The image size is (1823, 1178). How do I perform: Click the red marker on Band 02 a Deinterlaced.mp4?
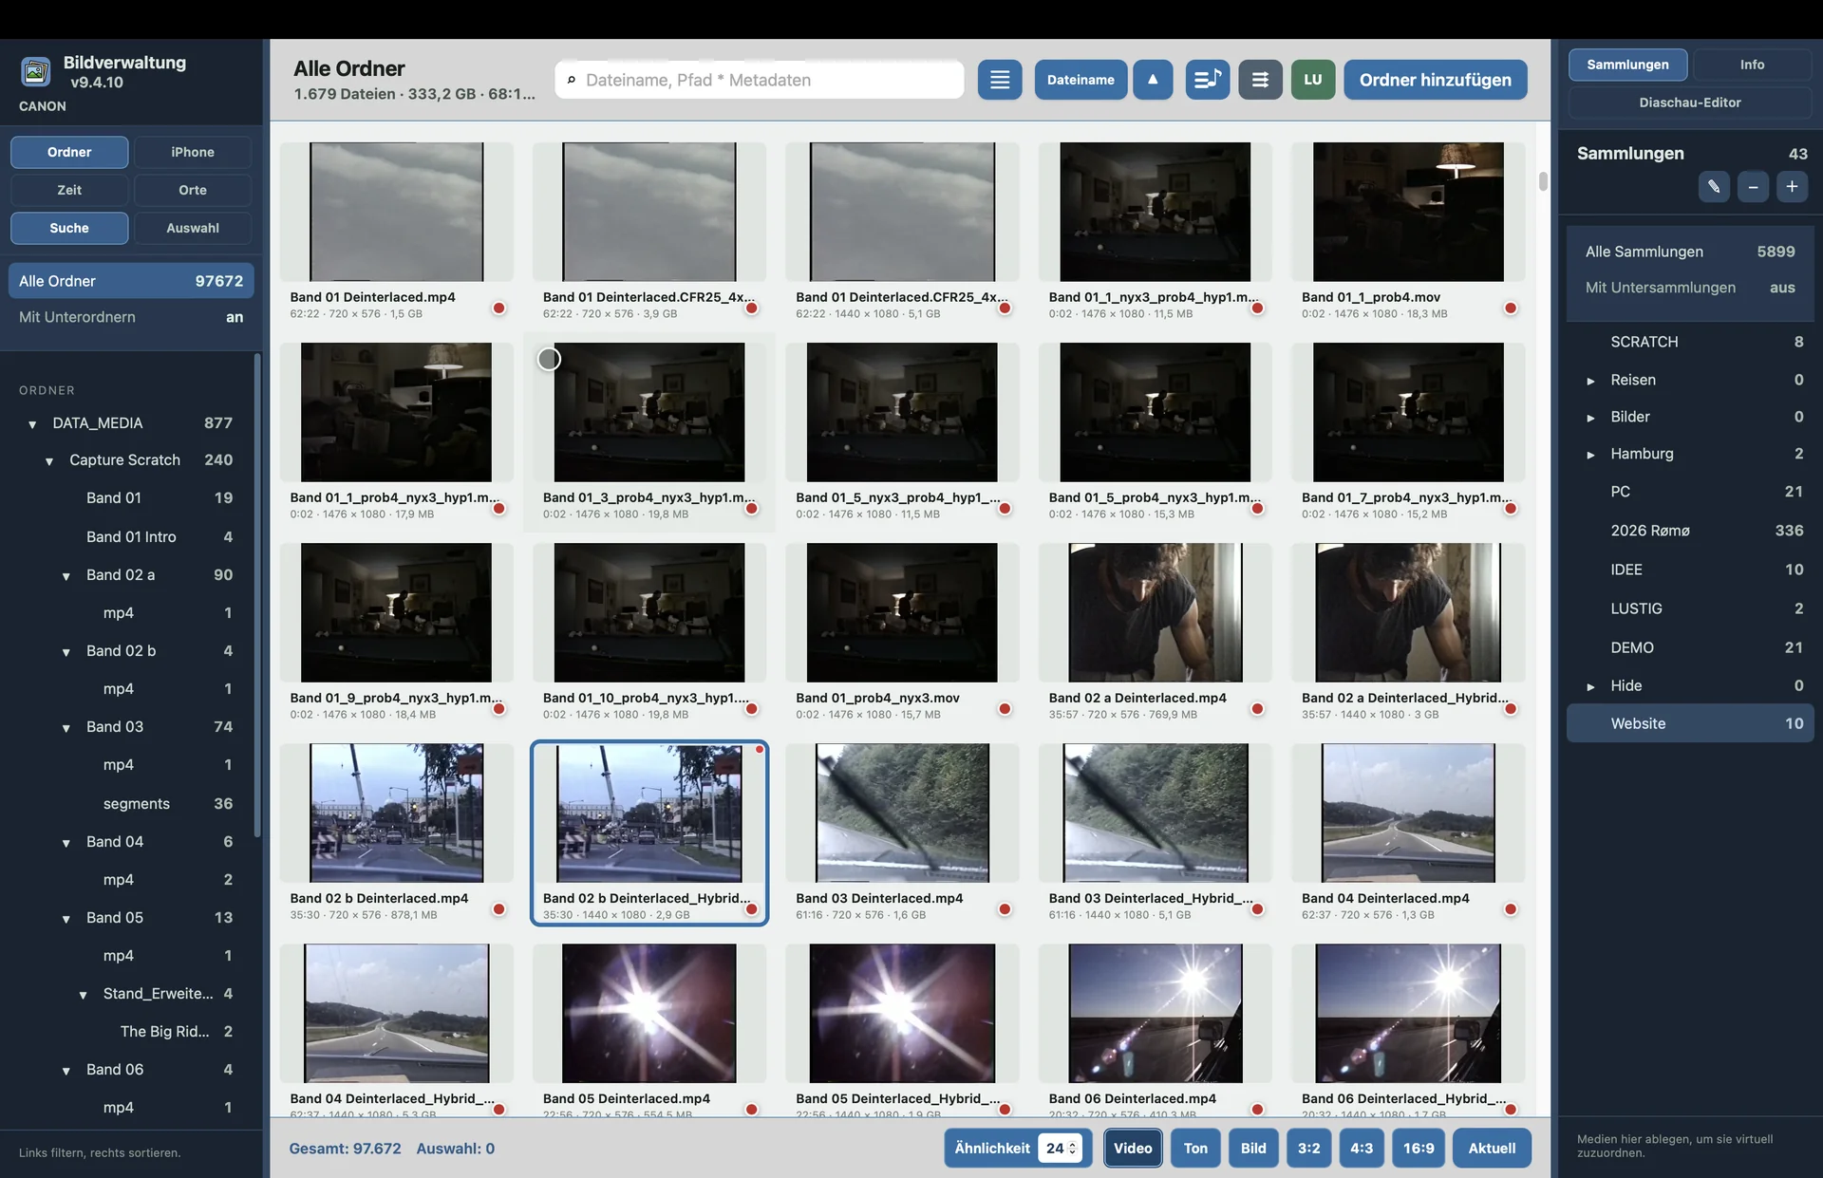pos(1257,709)
